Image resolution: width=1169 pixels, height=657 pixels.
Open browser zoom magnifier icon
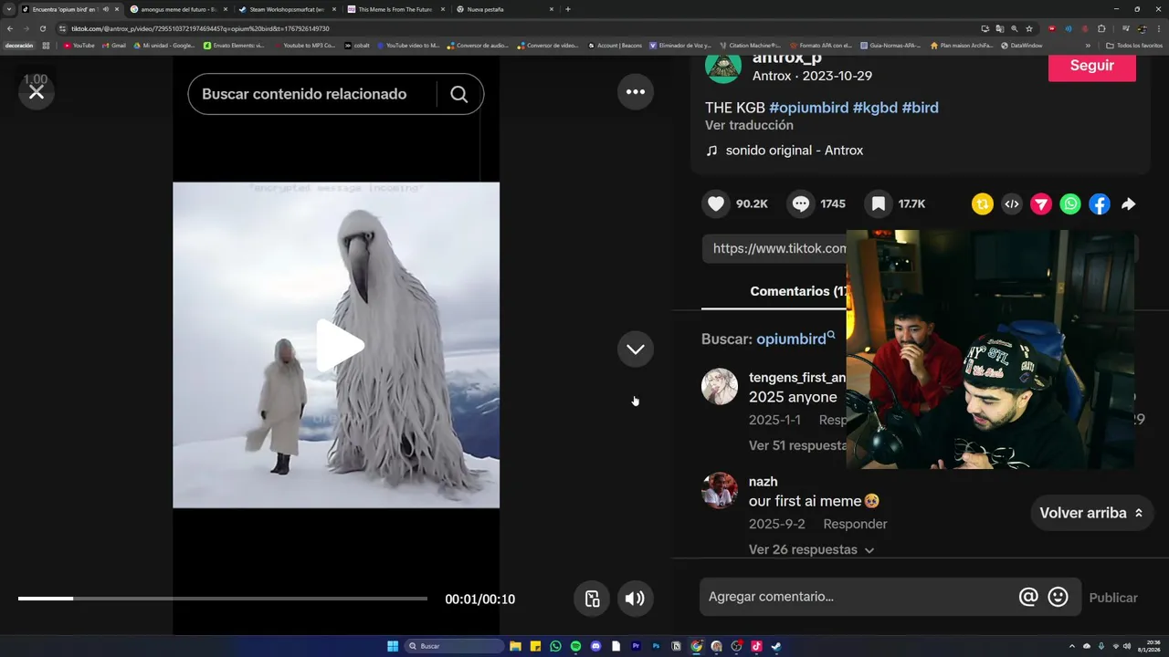pos(1015,28)
